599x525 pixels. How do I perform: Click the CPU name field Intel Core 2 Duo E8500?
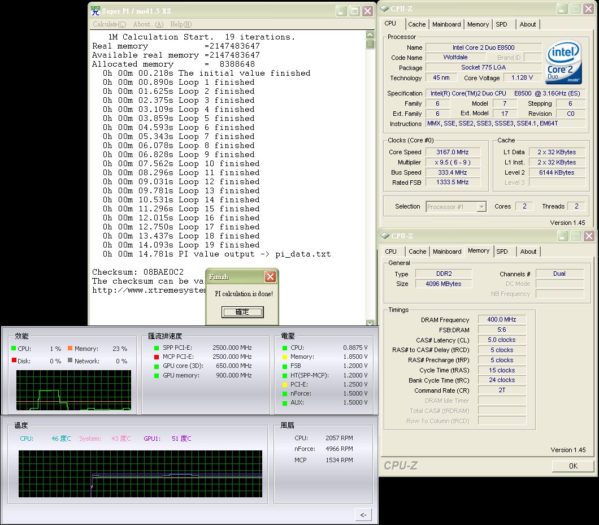[x=483, y=47]
